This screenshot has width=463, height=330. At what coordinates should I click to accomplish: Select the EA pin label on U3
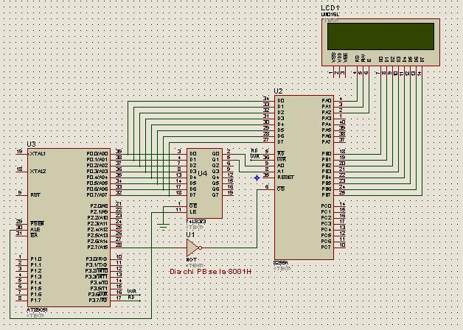pos(34,235)
